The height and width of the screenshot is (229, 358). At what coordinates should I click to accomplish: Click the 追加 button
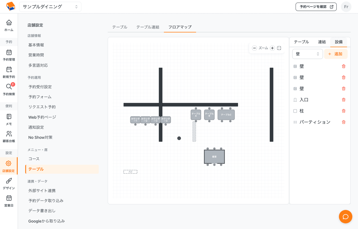point(336,54)
